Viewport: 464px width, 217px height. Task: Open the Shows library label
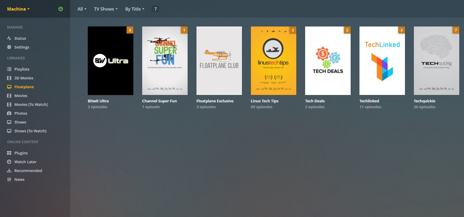20,122
